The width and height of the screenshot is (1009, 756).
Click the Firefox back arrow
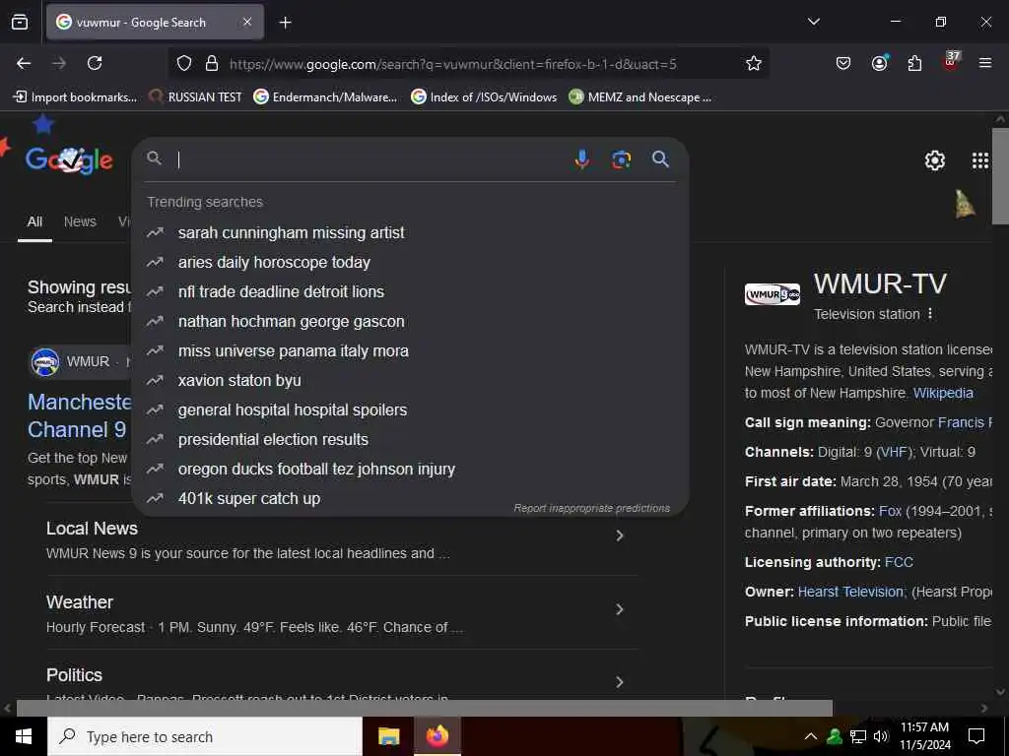(x=24, y=63)
